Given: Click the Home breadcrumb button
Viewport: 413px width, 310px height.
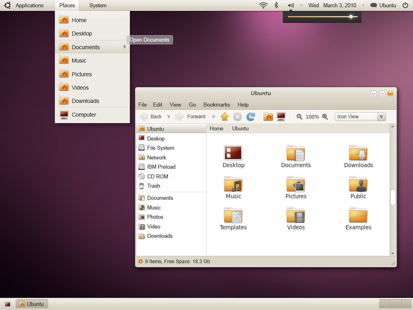Looking at the screenshot, I should (x=216, y=129).
